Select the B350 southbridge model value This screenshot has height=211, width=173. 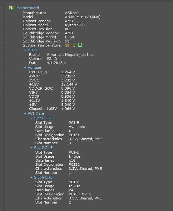coord(69,37)
